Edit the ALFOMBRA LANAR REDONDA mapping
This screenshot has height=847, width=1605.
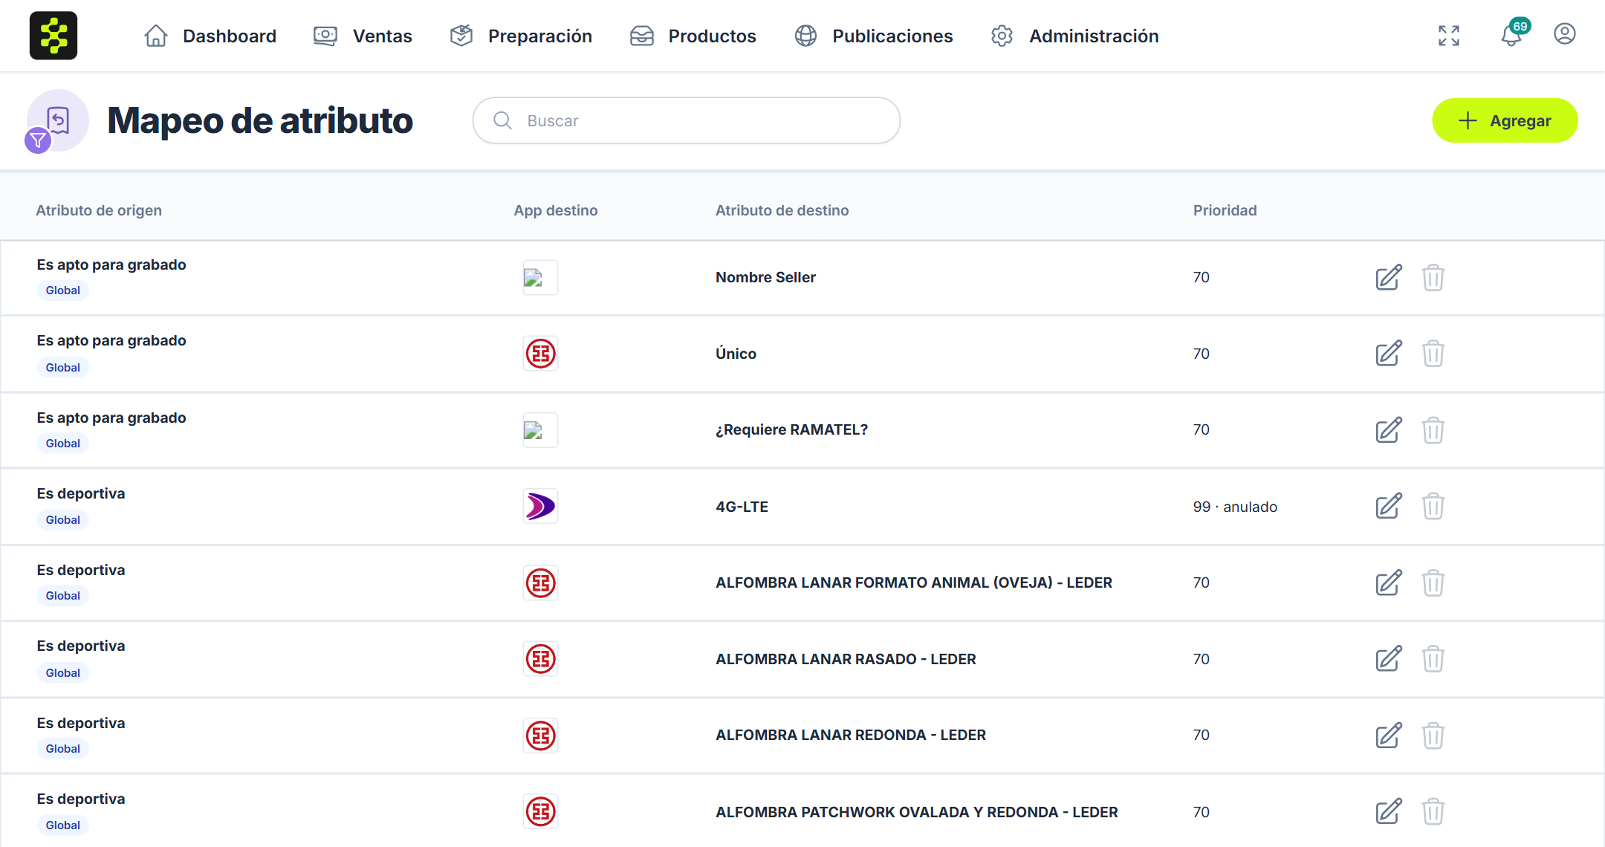1388,736
